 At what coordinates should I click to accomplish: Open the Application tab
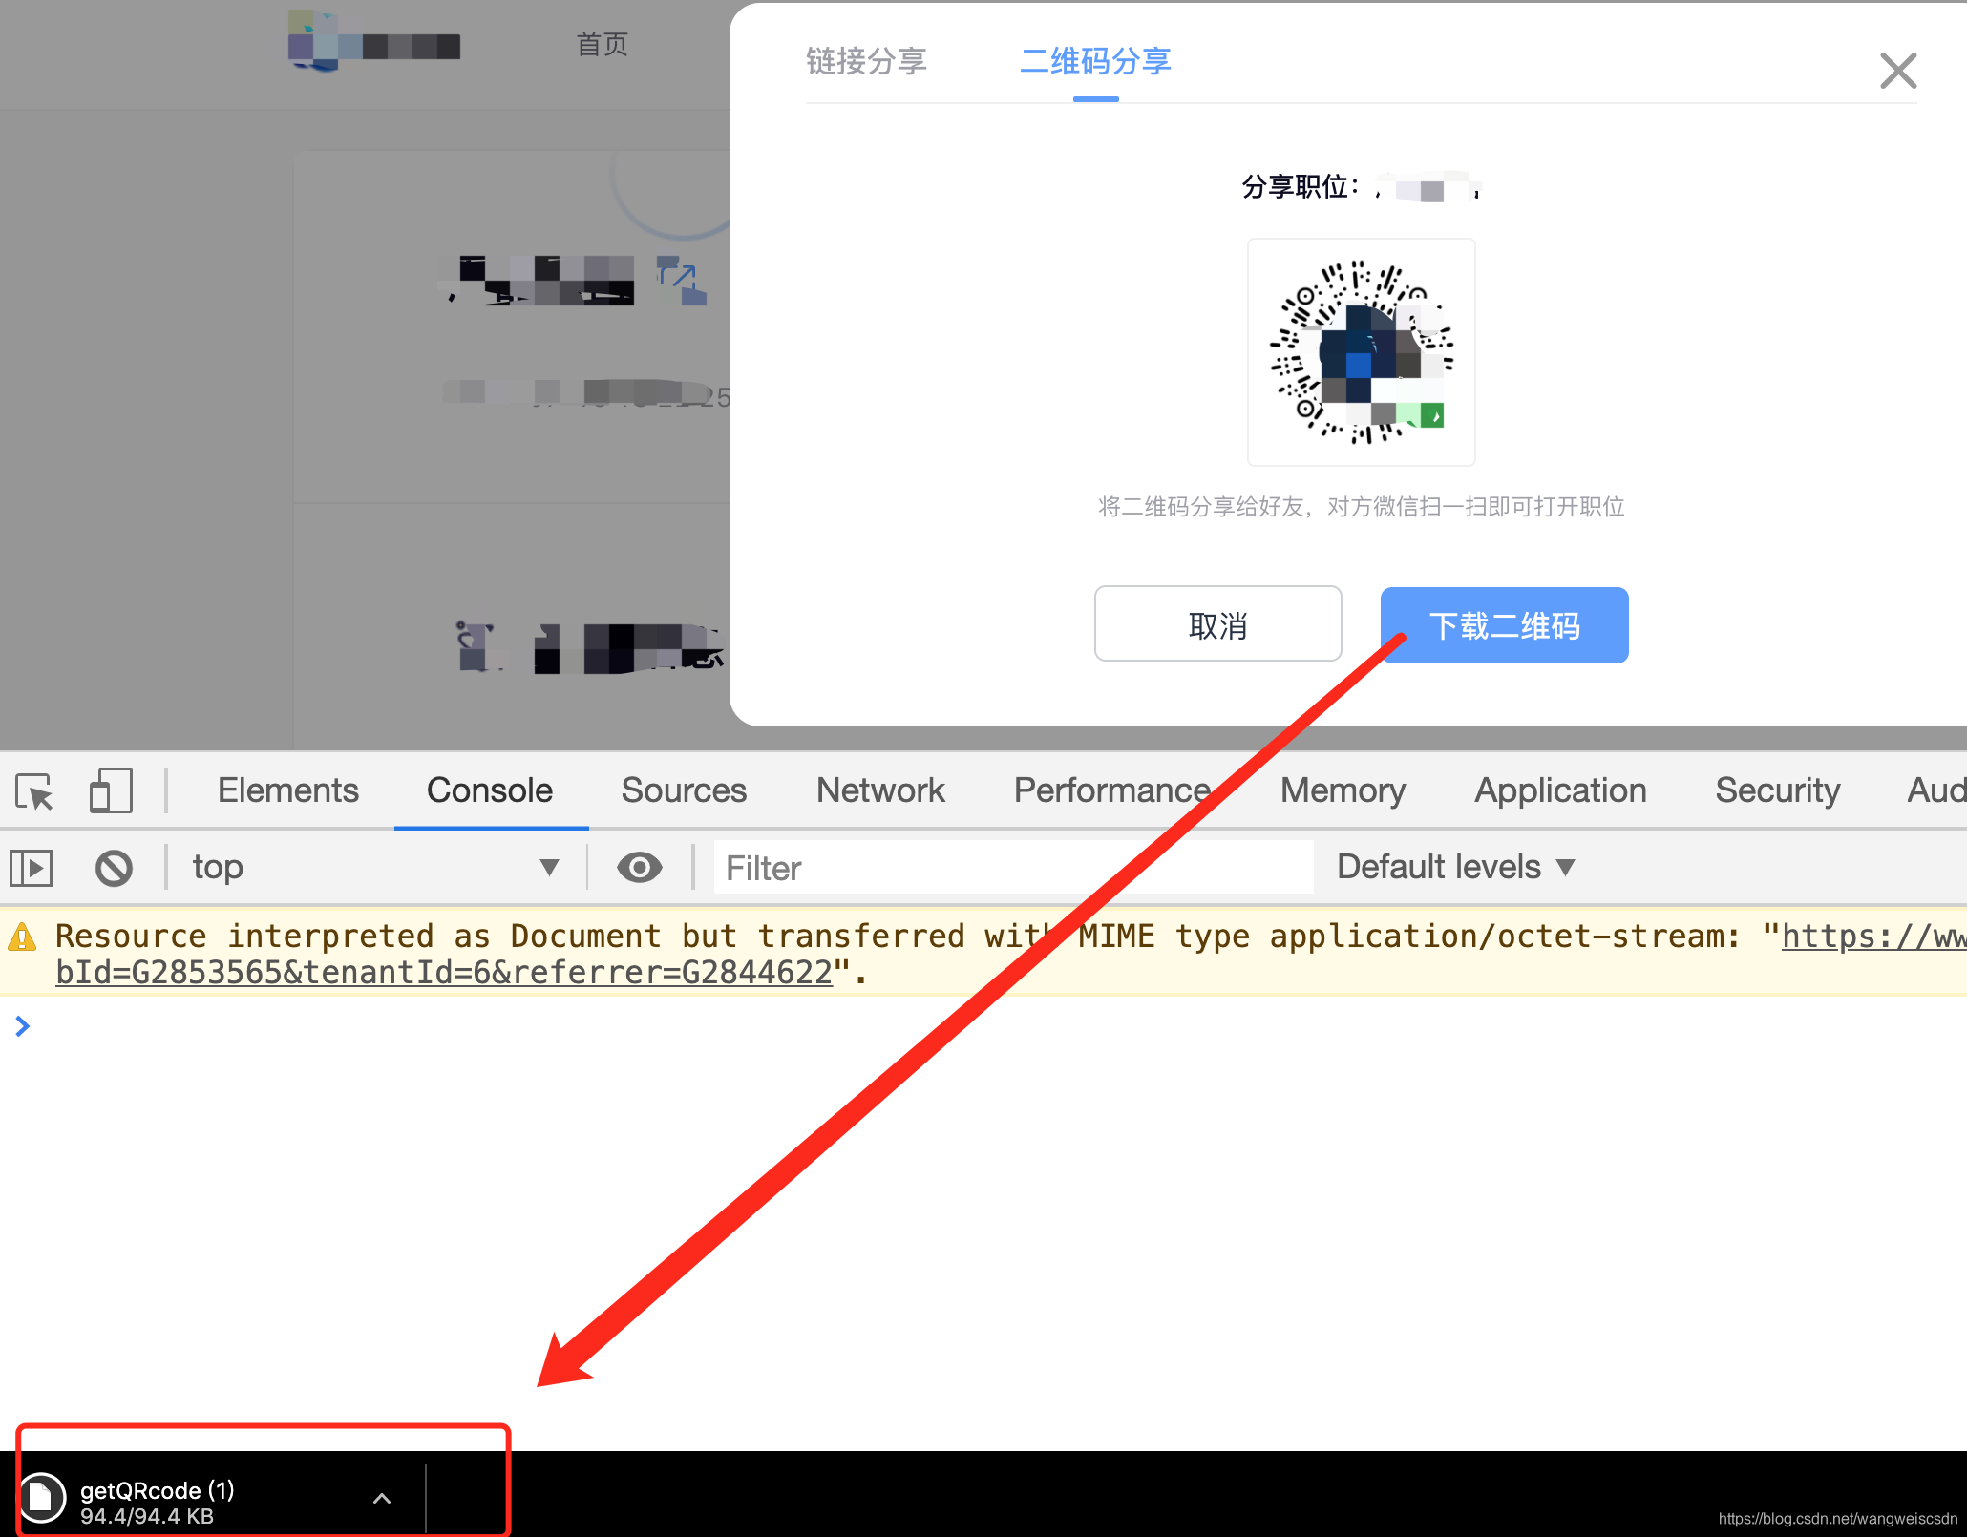pyautogui.click(x=1560, y=790)
